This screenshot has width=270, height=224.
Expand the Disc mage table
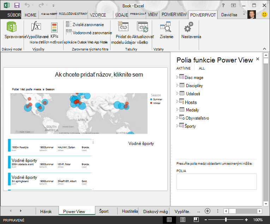point(178,77)
